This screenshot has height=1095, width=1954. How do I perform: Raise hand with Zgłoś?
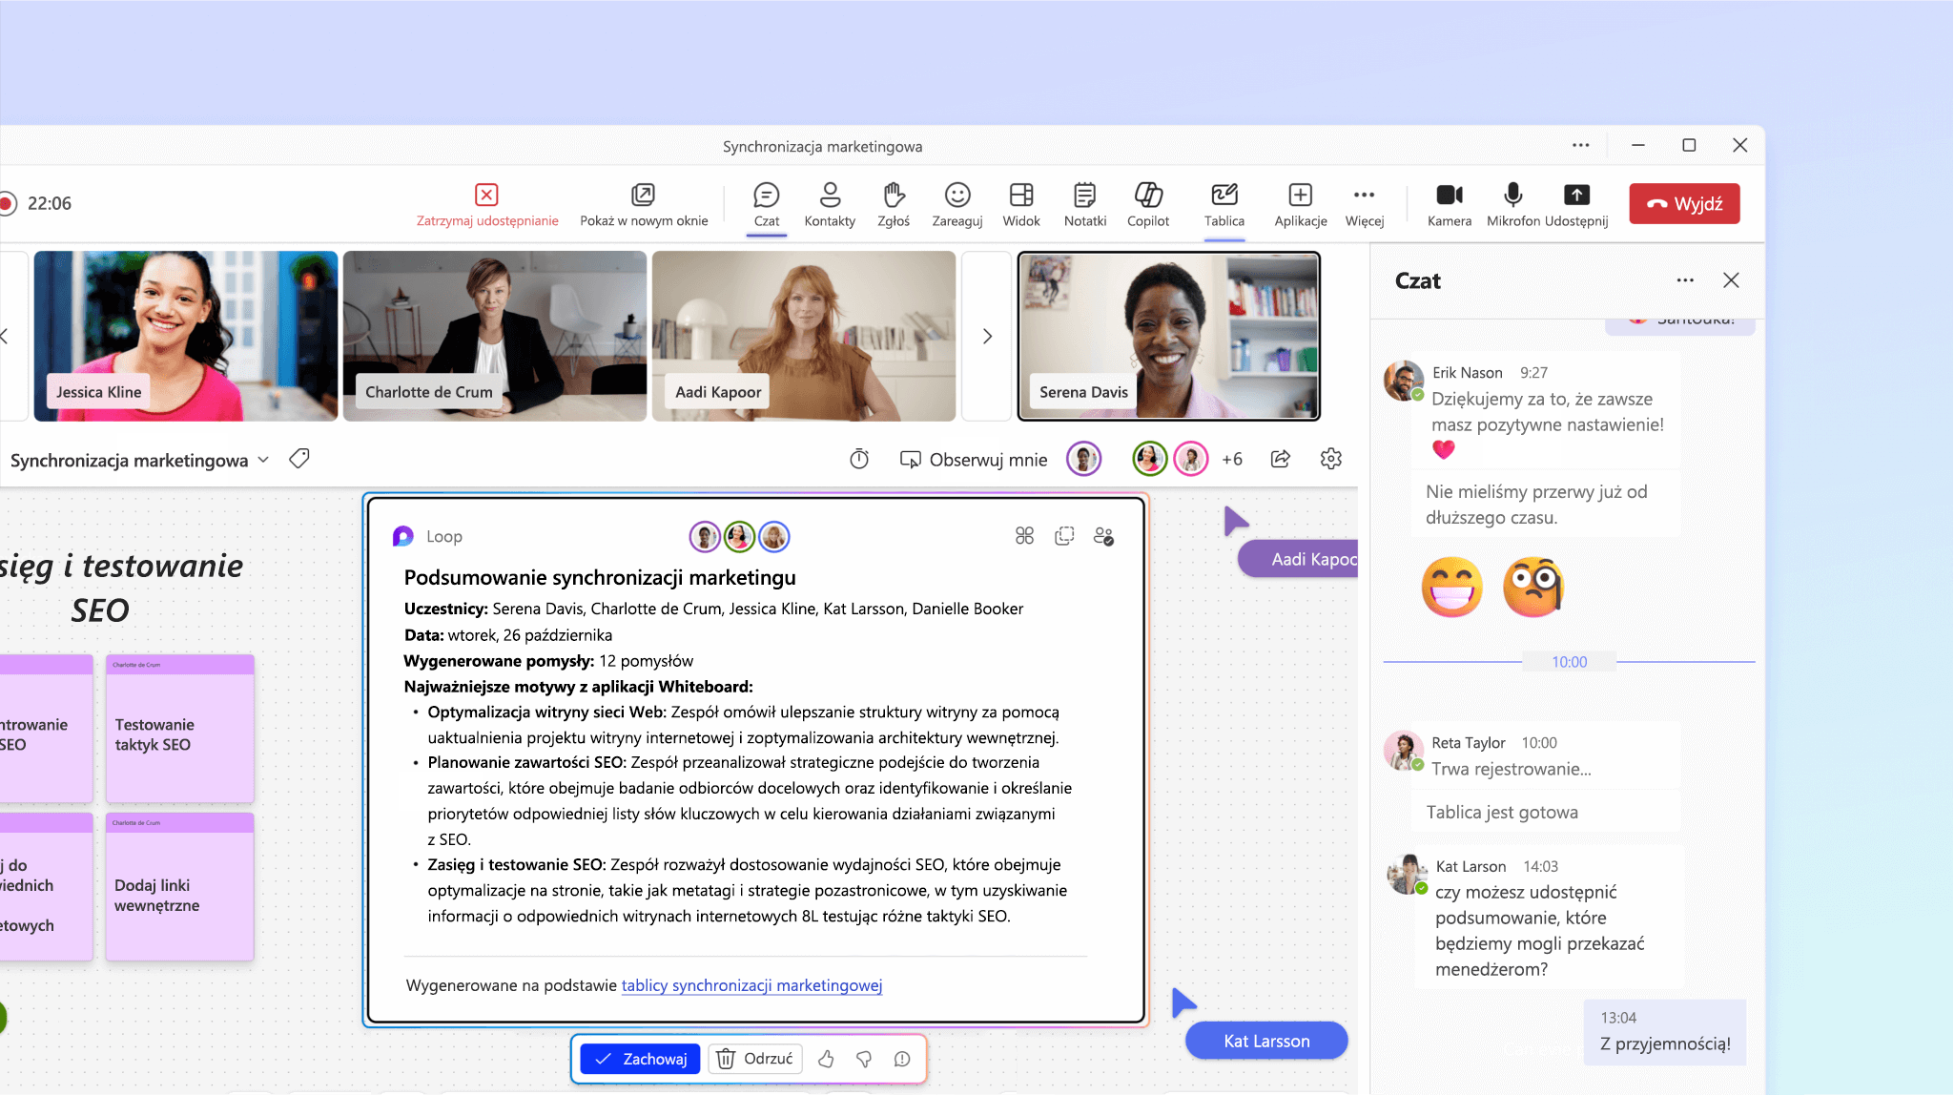pos(894,204)
